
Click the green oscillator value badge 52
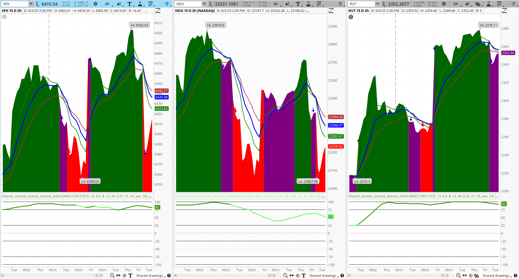tap(330, 217)
